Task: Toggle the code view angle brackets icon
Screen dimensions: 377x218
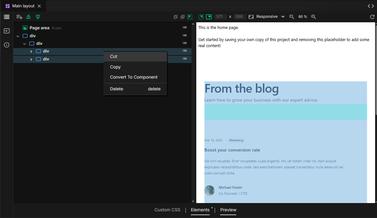Action: pyautogui.click(x=371, y=6)
